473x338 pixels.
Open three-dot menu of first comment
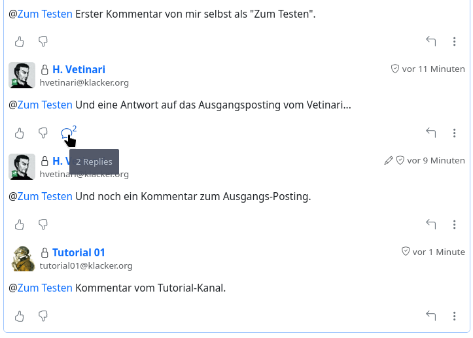[x=455, y=42]
